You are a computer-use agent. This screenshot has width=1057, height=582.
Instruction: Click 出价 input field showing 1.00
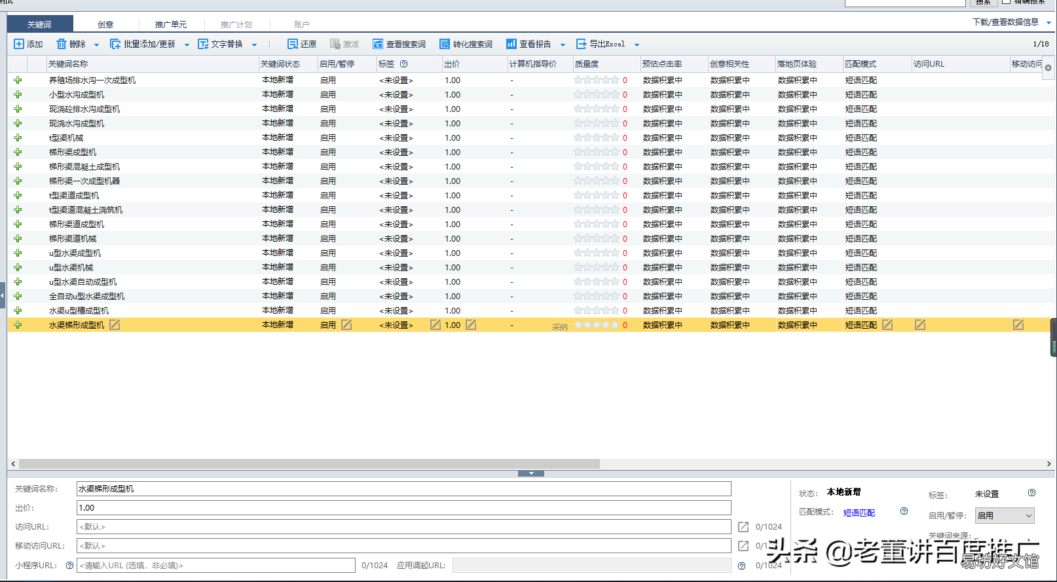pyautogui.click(x=403, y=508)
